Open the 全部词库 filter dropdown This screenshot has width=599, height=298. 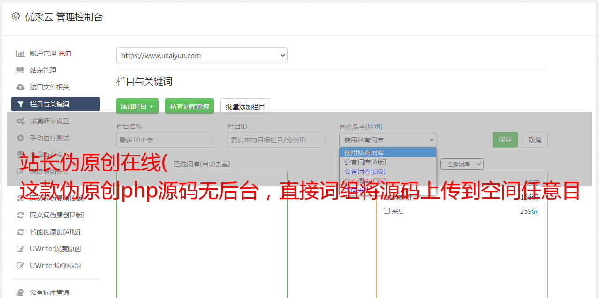(x=462, y=164)
